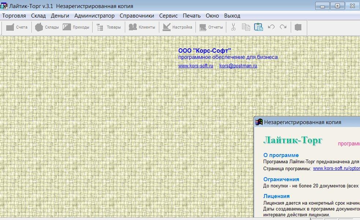Viewport: 360px width, 220px height.
Task: Open Отчеты from the toolbar
Action: [211, 27]
